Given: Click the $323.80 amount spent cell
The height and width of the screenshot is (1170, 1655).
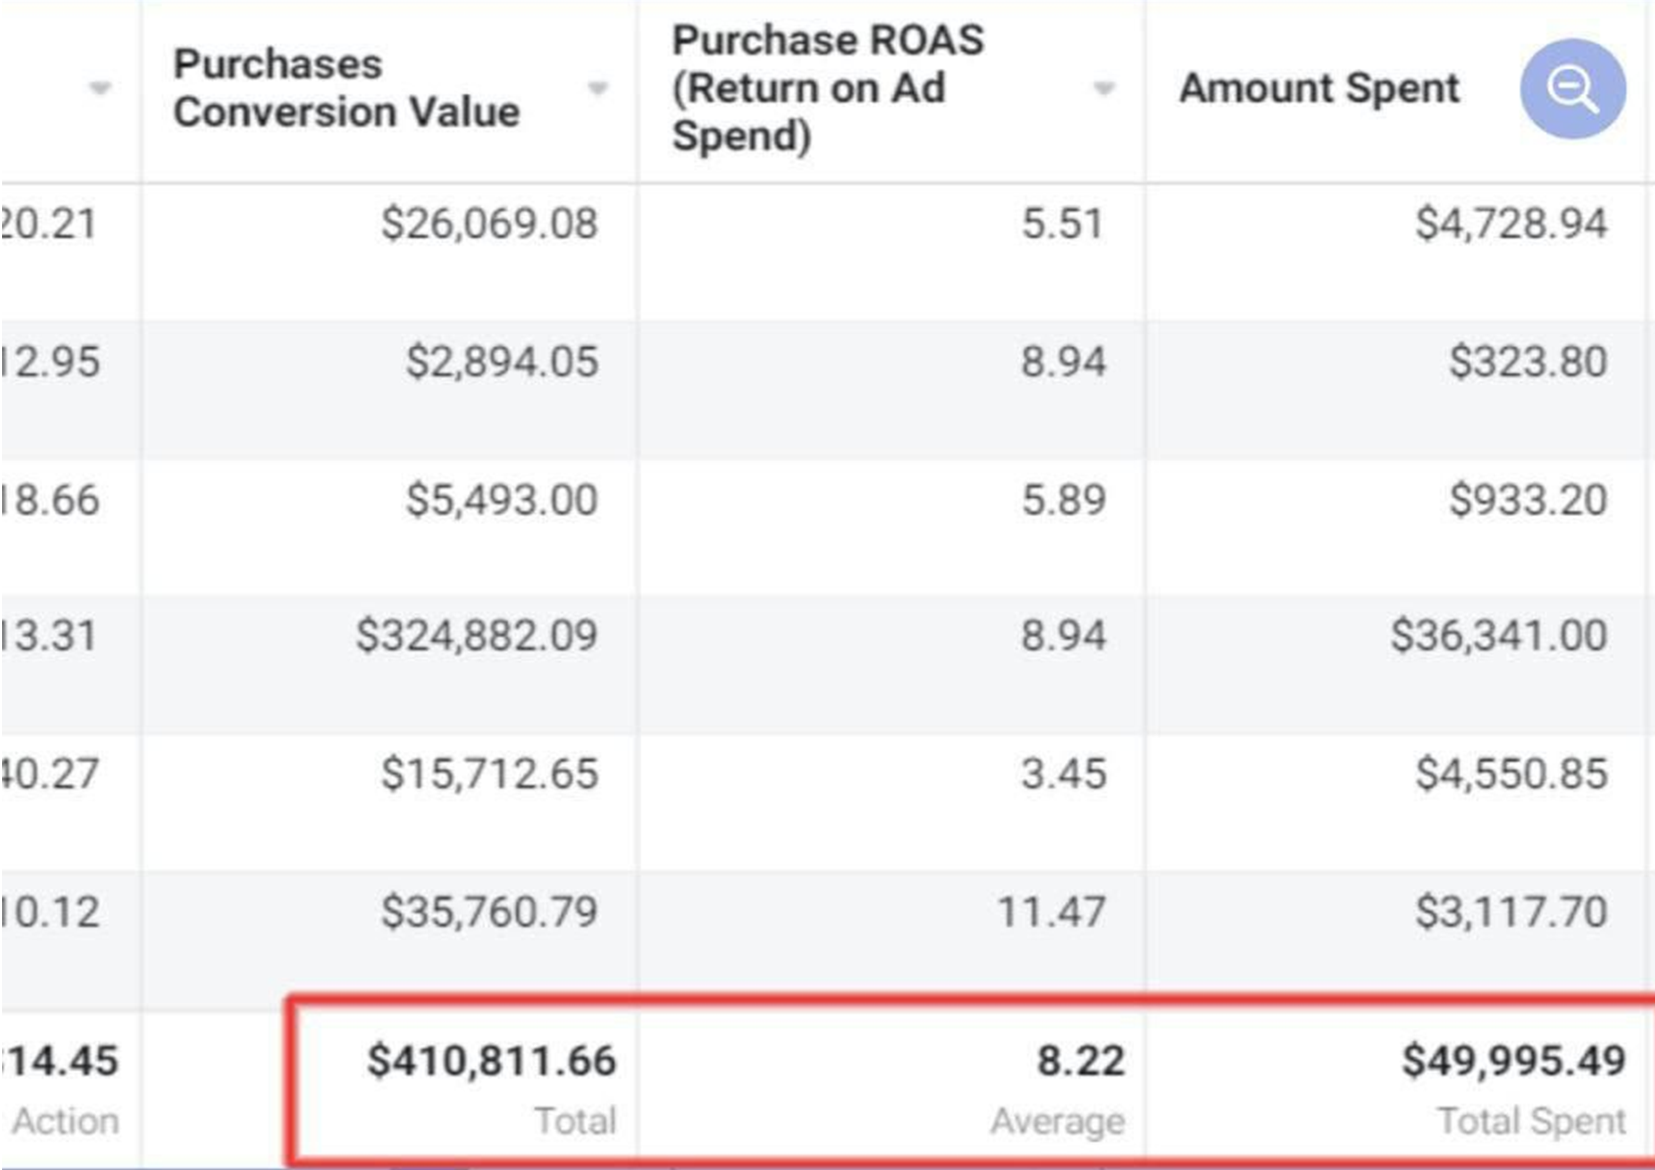Looking at the screenshot, I should (x=1528, y=361).
